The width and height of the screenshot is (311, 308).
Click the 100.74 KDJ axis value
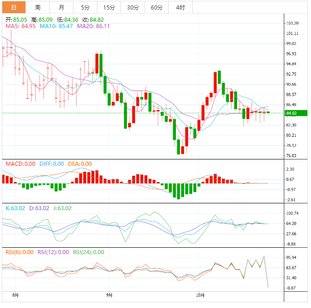292,213
